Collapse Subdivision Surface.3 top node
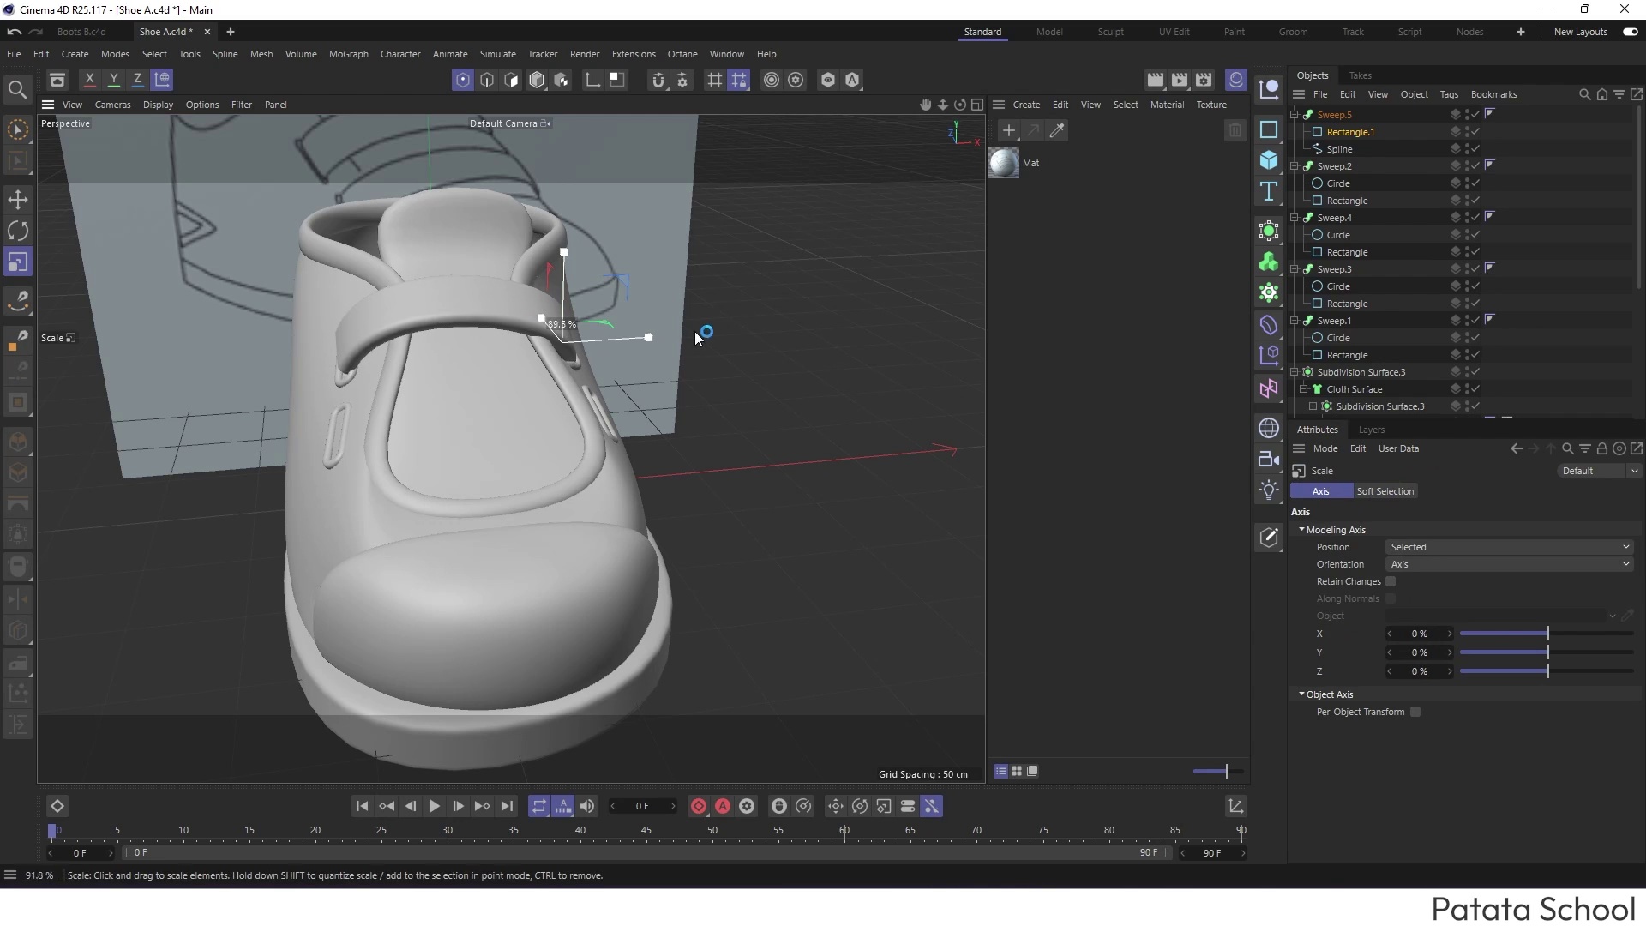This screenshot has width=1646, height=926. pos(1295,372)
